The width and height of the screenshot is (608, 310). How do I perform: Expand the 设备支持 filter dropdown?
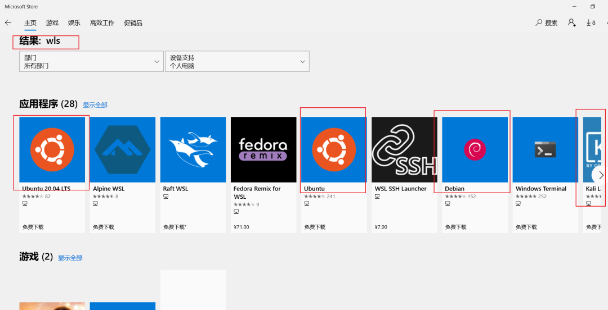pyautogui.click(x=238, y=62)
